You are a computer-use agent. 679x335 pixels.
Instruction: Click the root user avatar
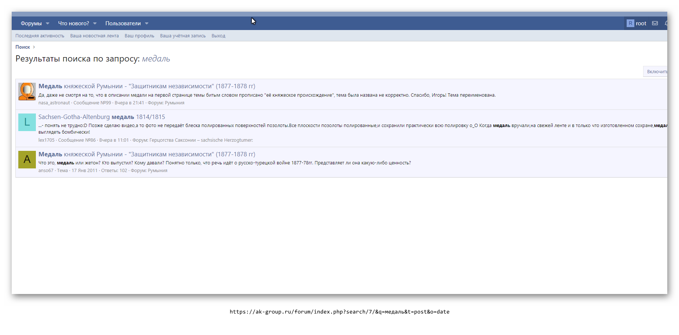(630, 23)
